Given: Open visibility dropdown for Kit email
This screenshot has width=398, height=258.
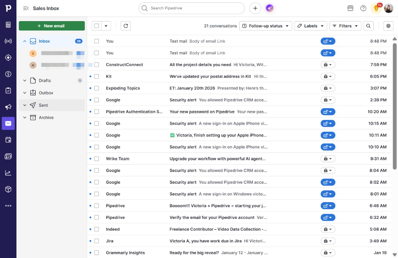Looking at the screenshot, I should (x=328, y=76).
